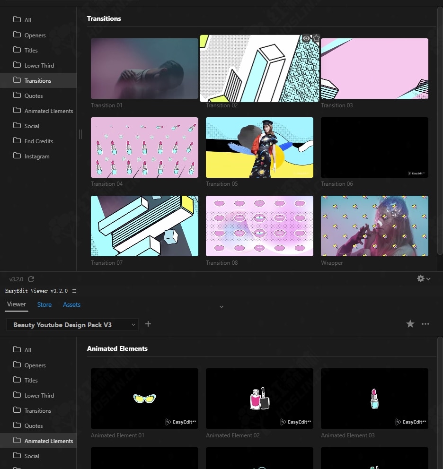The height and width of the screenshot is (469, 443).
Task: Select the Transition 08 lips thumbnail
Action: (259, 226)
